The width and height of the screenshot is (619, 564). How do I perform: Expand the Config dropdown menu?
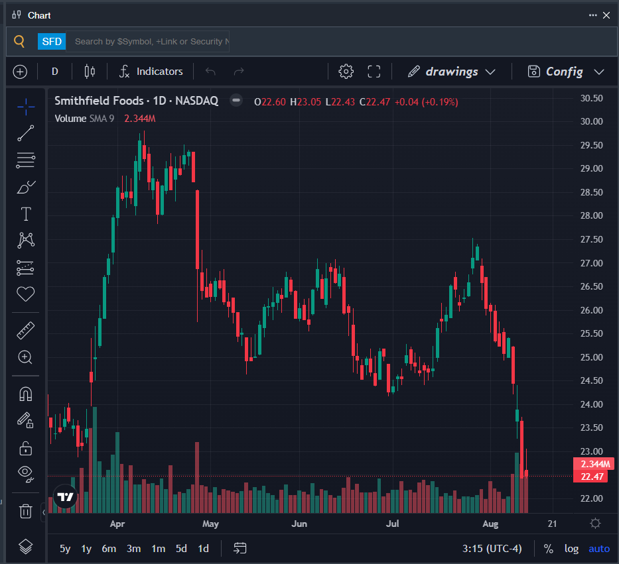[x=565, y=72]
